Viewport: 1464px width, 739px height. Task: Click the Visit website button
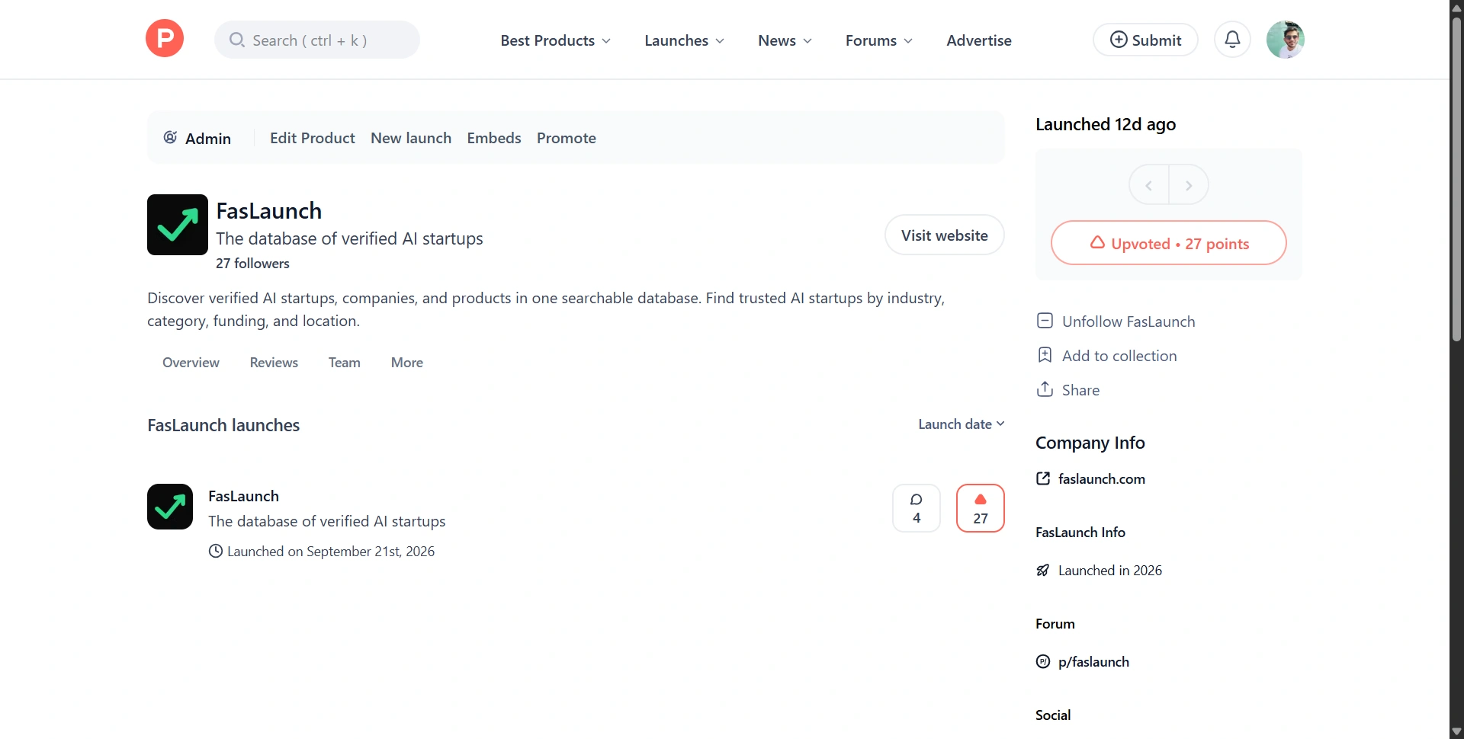945,235
